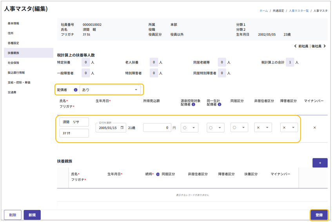Open the 障害者区分 dropdown in spouse row
The height and width of the screenshot is (222, 332).
coord(289,128)
